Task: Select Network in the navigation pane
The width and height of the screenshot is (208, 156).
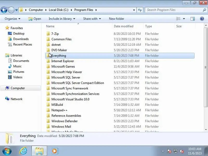Action: click(16, 99)
